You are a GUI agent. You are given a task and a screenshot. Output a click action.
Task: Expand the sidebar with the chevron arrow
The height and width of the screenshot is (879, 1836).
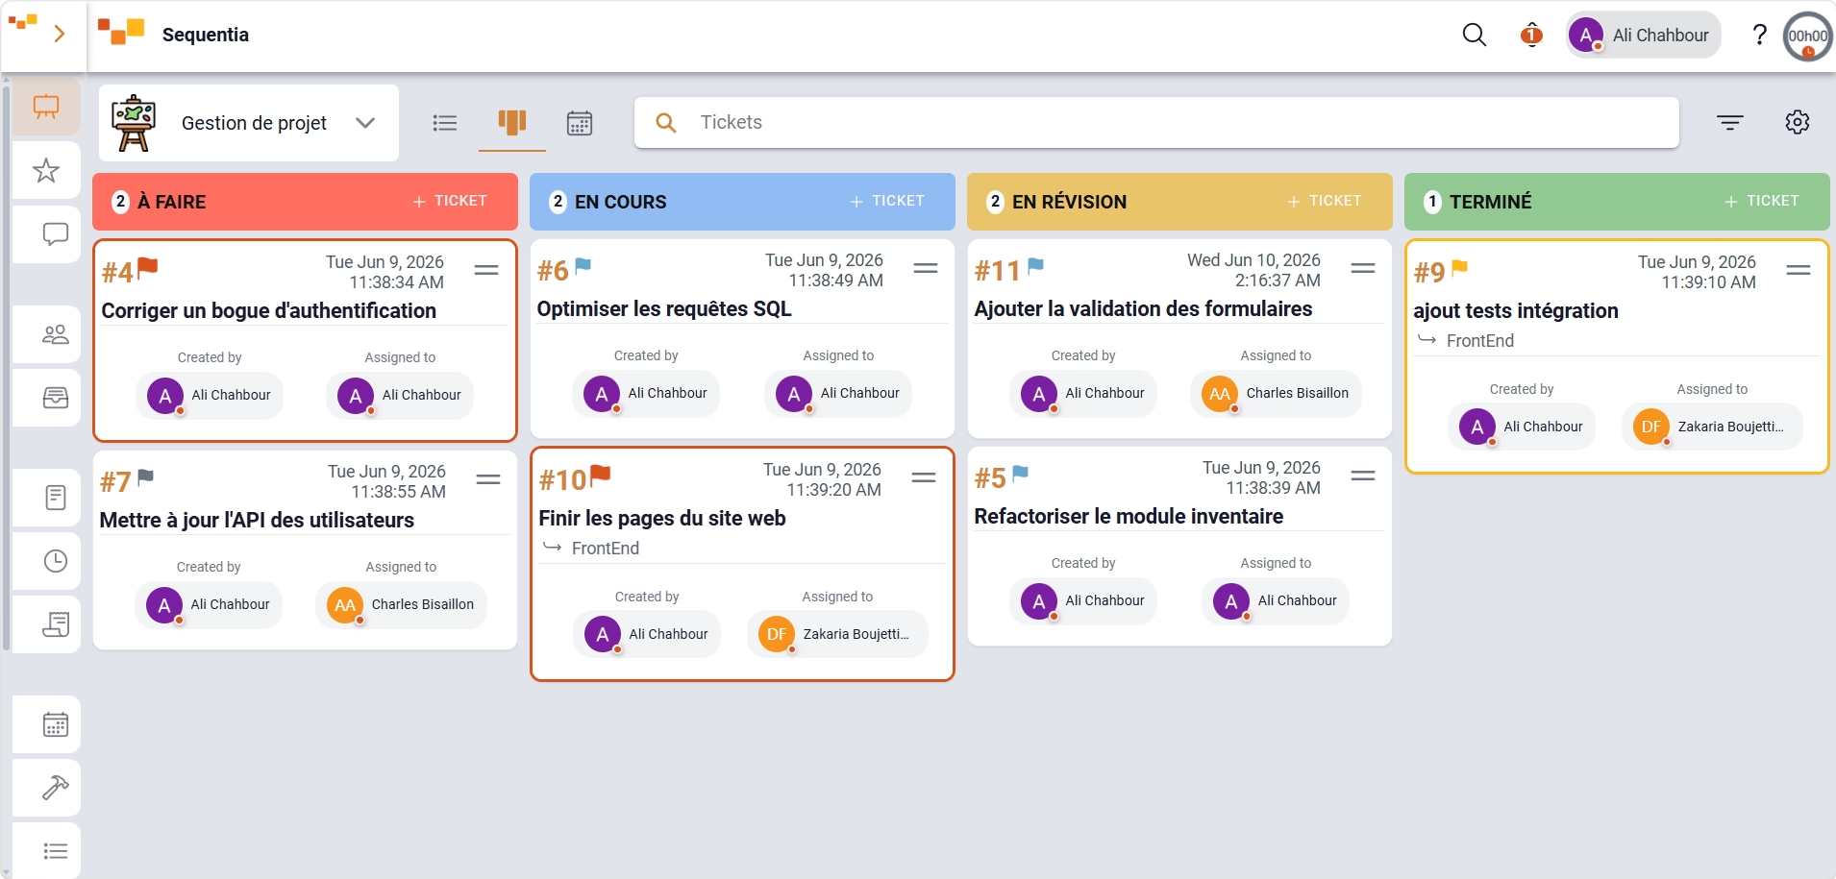(60, 35)
